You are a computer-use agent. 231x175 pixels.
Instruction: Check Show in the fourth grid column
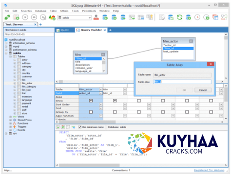[x=163, y=101]
